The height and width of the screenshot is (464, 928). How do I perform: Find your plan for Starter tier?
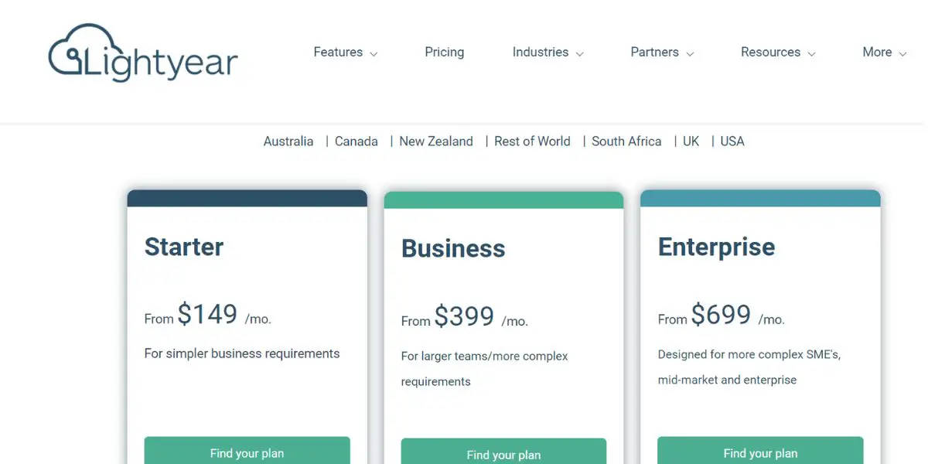(x=247, y=452)
